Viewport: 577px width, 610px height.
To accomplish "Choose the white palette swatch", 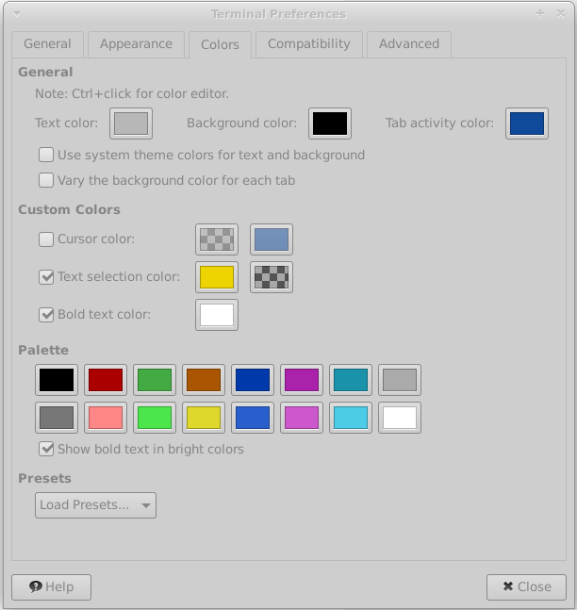I will pyautogui.click(x=400, y=418).
